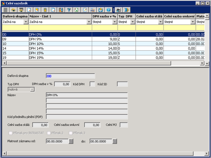Click the eye view-record toolbar icon
Screen dimensions: 211x158
click(x=14, y=10)
